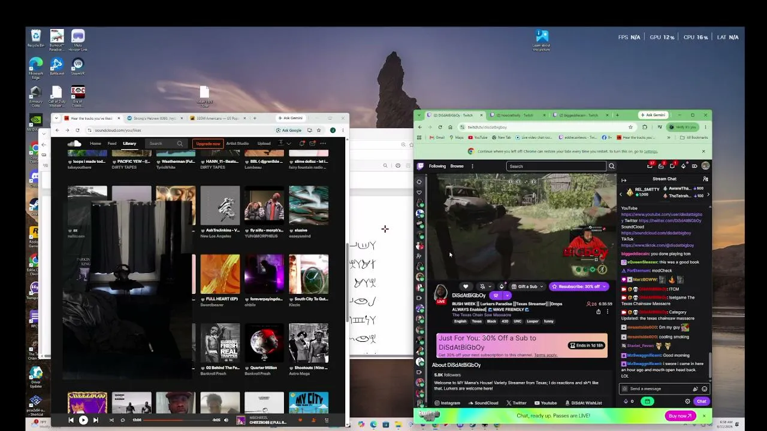Toggle repeat in SoundCloud player
This screenshot has height=431, width=767.
(x=123, y=420)
